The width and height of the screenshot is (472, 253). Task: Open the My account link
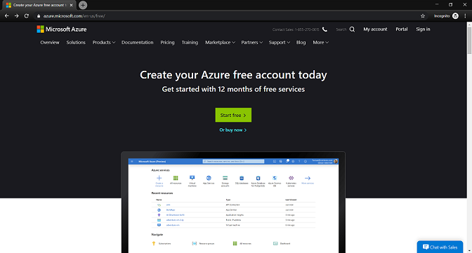pos(375,29)
